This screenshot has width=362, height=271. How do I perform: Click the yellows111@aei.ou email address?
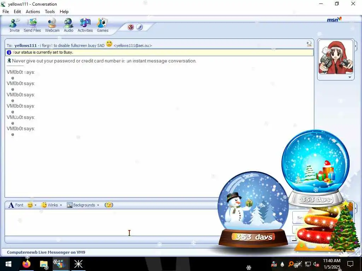[133, 46]
